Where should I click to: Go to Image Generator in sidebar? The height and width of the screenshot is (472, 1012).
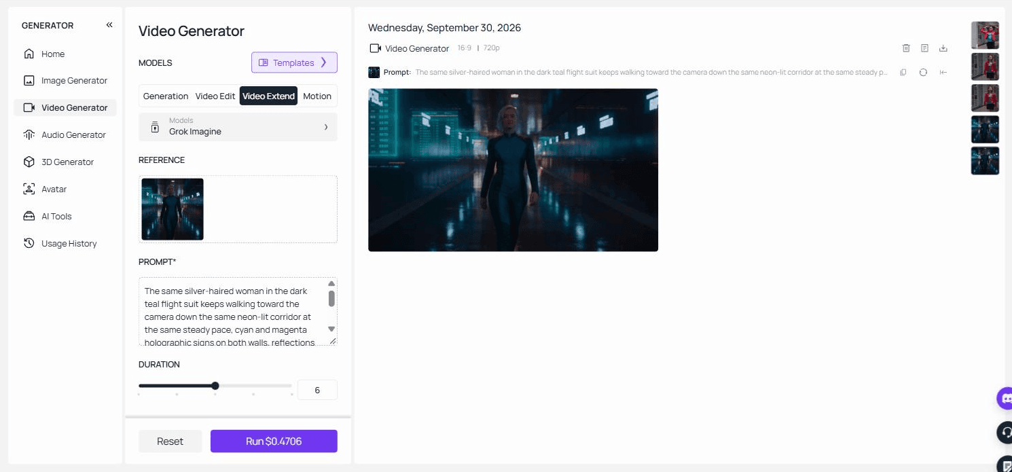[x=65, y=80]
